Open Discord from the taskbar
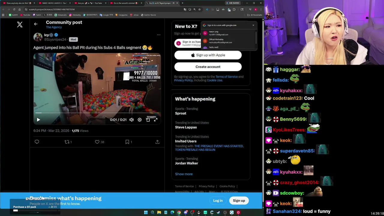The width and height of the screenshot is (384, 216). (x=185, y=212)
